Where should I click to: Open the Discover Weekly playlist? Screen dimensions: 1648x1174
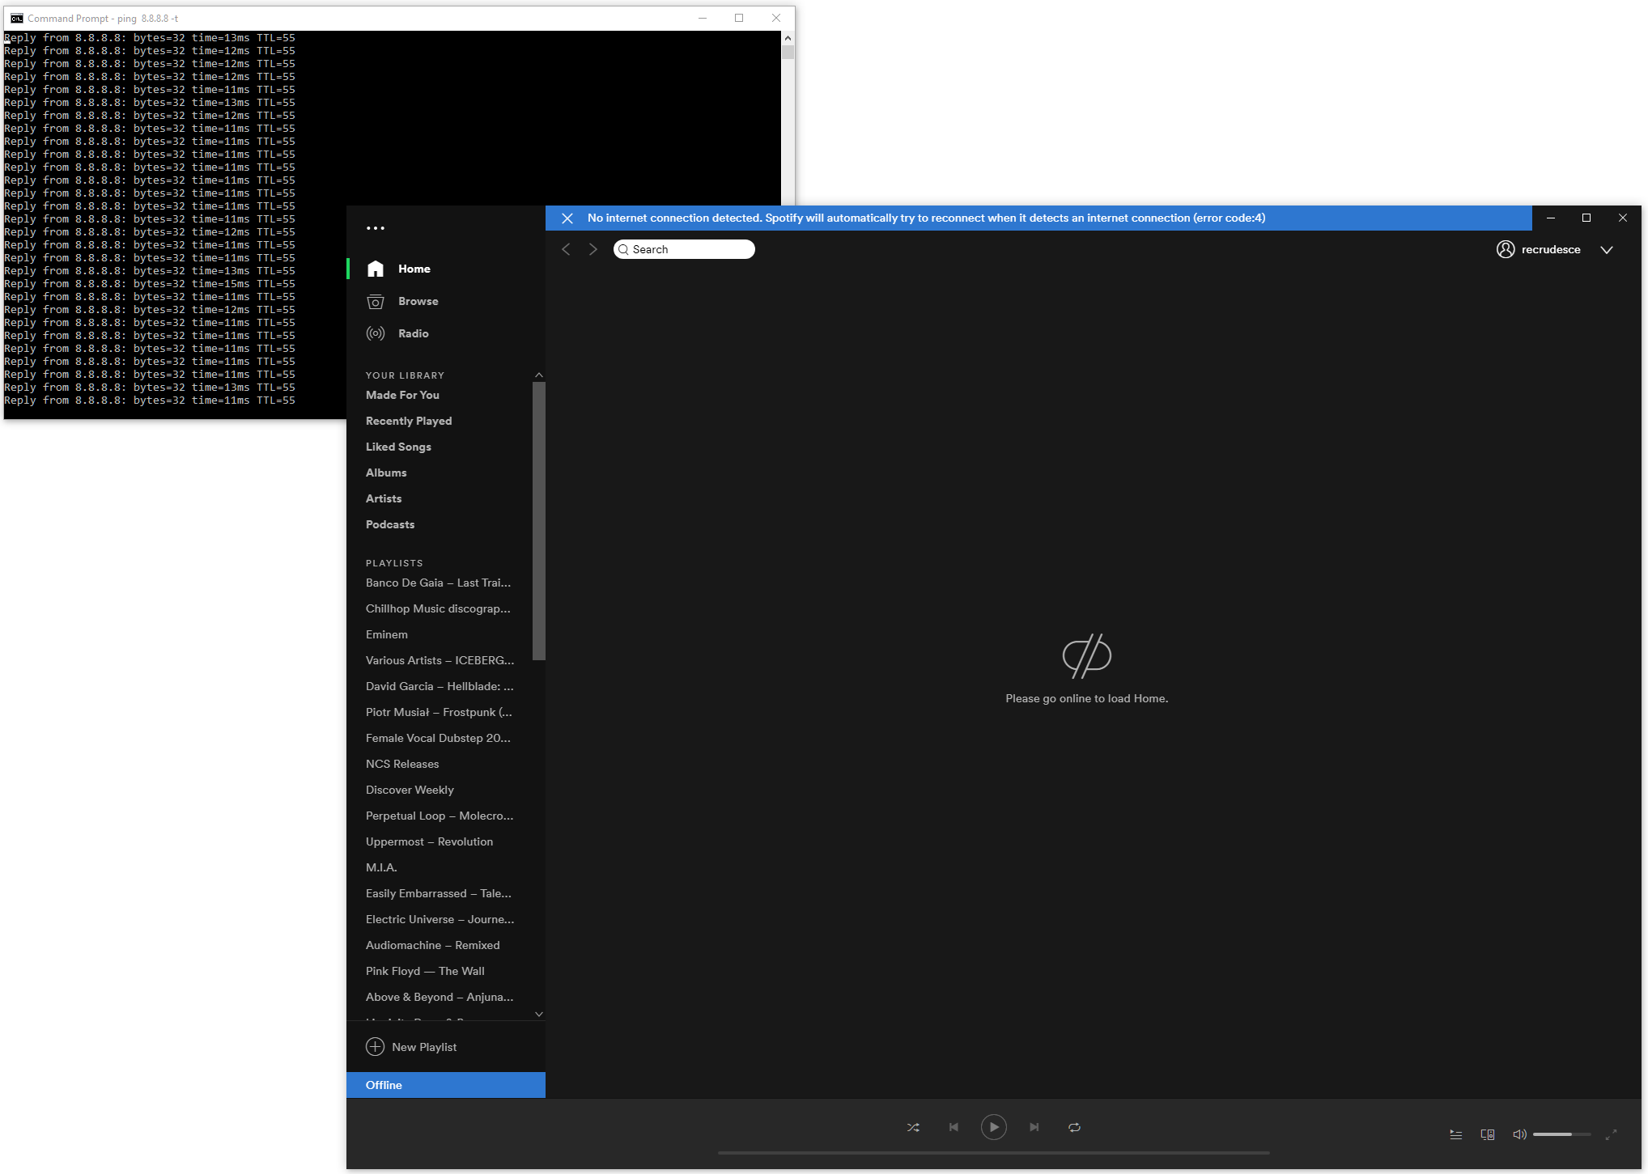(410, 790)
